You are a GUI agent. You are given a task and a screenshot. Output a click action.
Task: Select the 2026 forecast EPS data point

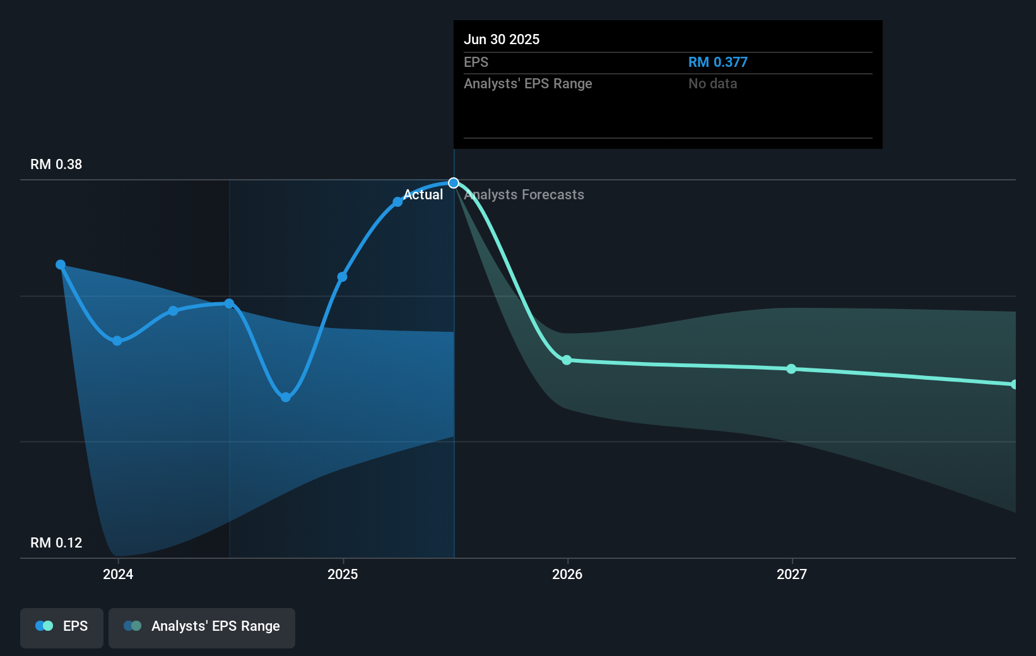point(567,360)
